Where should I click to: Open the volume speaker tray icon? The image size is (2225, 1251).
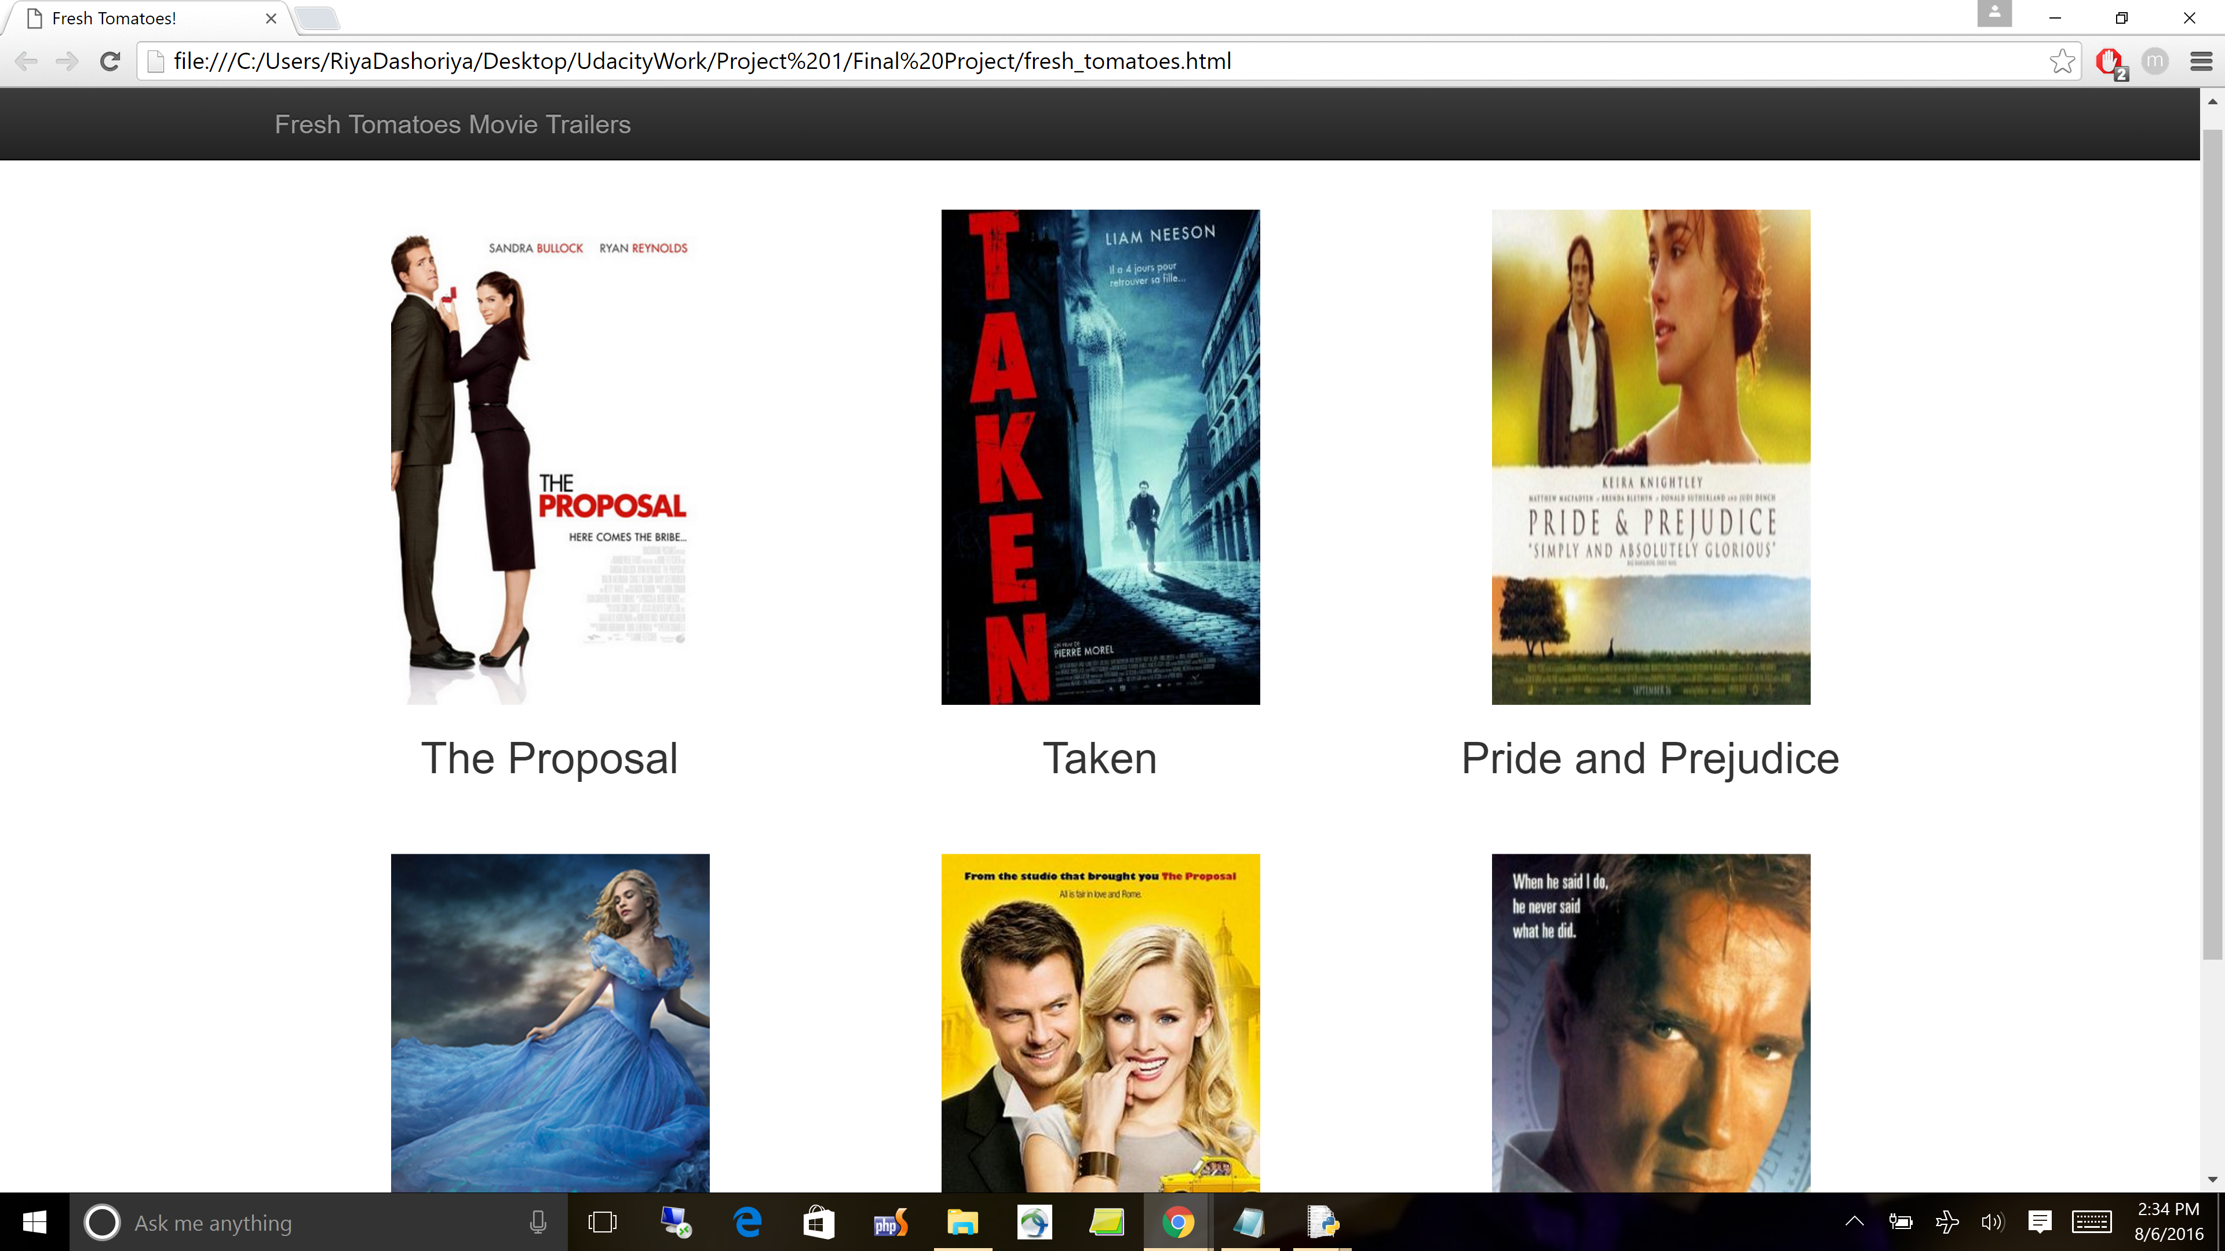tap(1993, 1221)
